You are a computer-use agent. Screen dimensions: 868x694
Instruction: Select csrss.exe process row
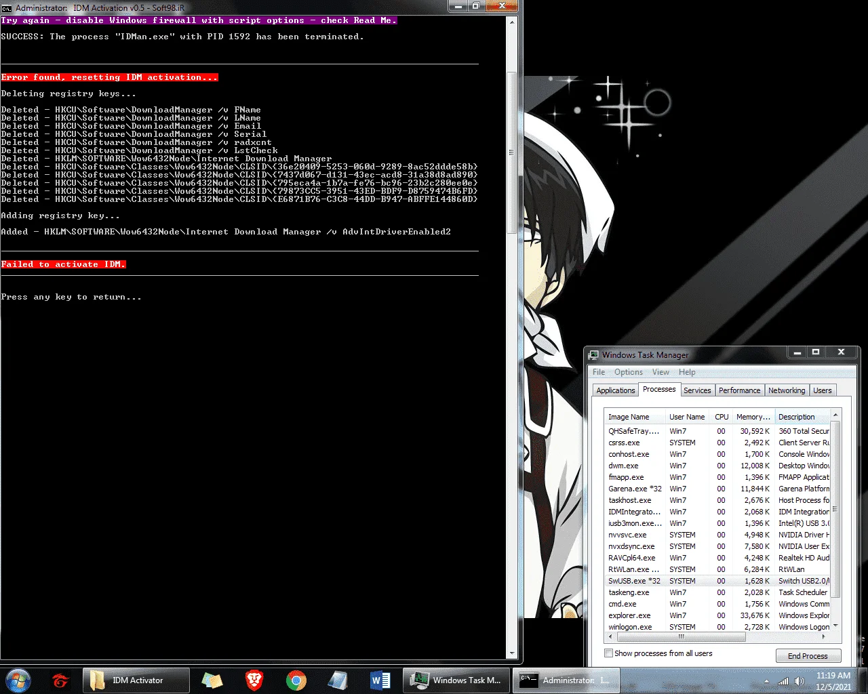[717, 443]
